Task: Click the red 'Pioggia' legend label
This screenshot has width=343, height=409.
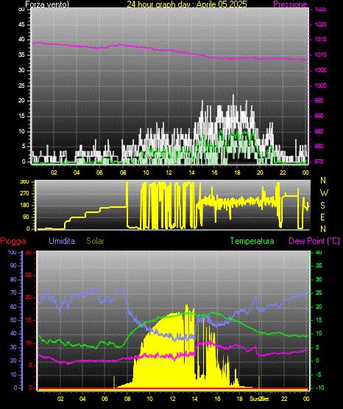Action: pyautogui.click(x=13, y=241)
